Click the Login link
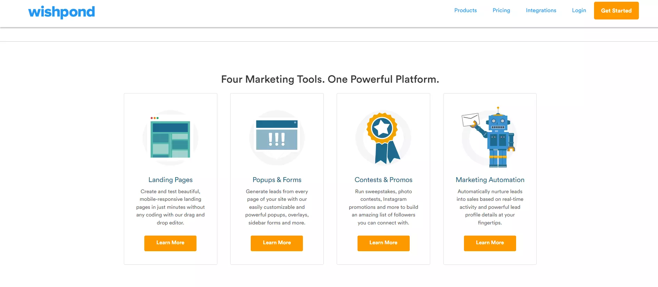658x287 pixels. click(x=579, y=10)
